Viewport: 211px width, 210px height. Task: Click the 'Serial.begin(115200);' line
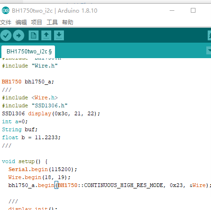[x=43, y=169]
